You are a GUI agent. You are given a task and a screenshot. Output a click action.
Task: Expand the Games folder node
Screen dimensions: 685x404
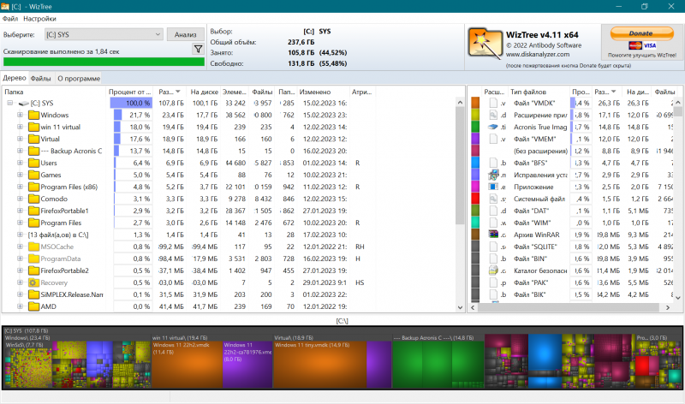click(x=20, y=175)
